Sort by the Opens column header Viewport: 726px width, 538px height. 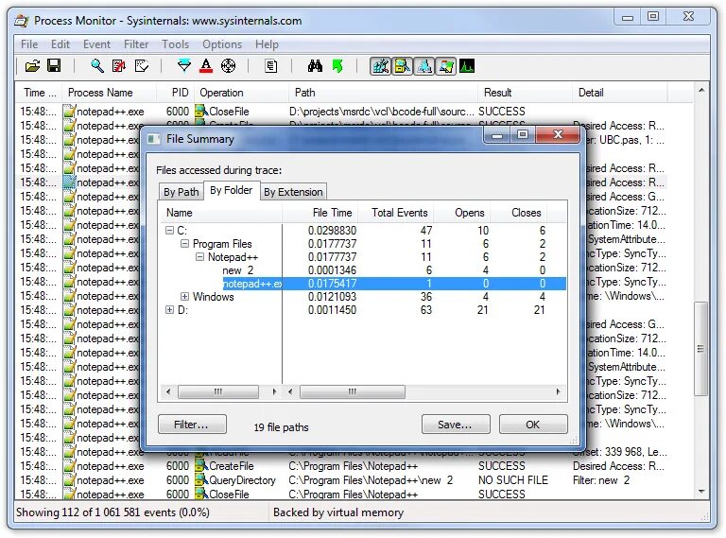click(462, 213)
